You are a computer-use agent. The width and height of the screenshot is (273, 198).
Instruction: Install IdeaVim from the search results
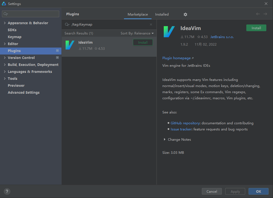pyautogui.click(x=143, y=42)
